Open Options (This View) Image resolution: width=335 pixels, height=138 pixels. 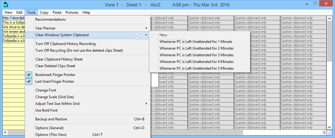click(88, 135)
